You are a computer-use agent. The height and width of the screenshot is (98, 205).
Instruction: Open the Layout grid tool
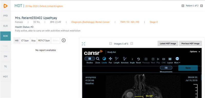(170, 60)
